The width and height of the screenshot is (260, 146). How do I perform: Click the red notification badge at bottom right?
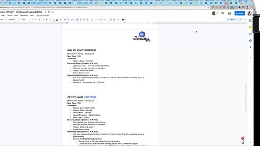point(243,138)
